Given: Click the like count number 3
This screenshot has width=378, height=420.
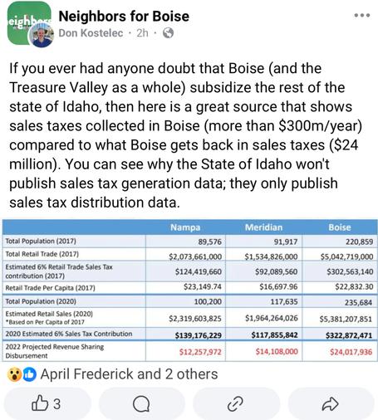Looking at the screenshot, I should point(56,404).
